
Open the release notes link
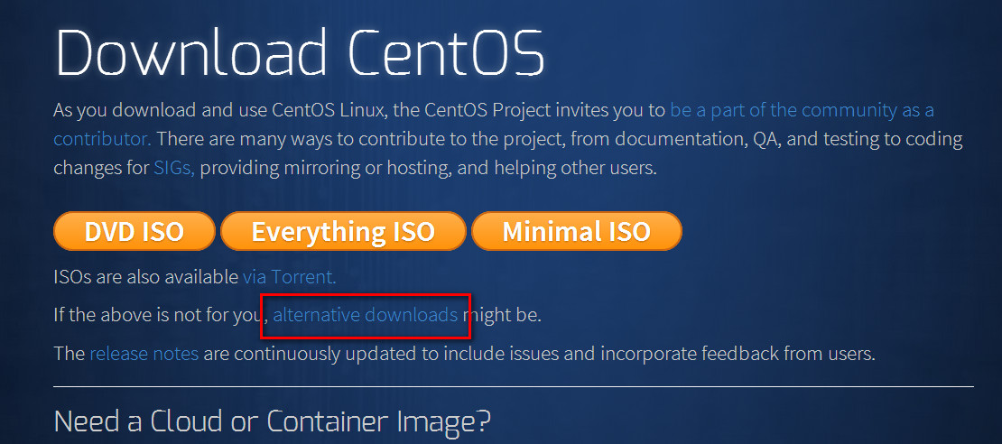pos(144,353)
